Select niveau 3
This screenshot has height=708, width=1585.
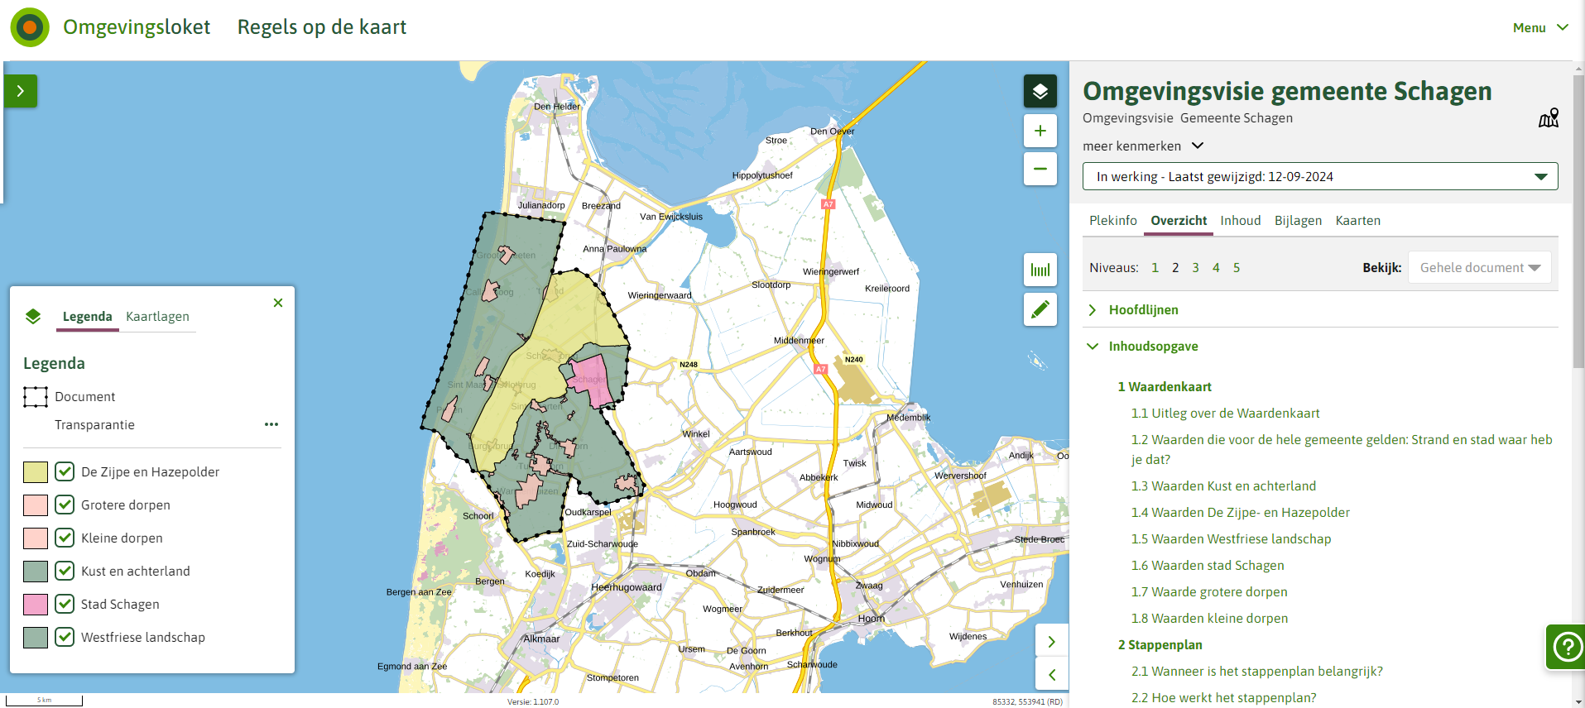pyautogui.click(x=1195, y=267)
